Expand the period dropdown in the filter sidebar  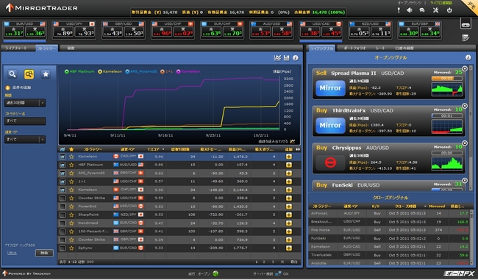click(x=43, y=103)
